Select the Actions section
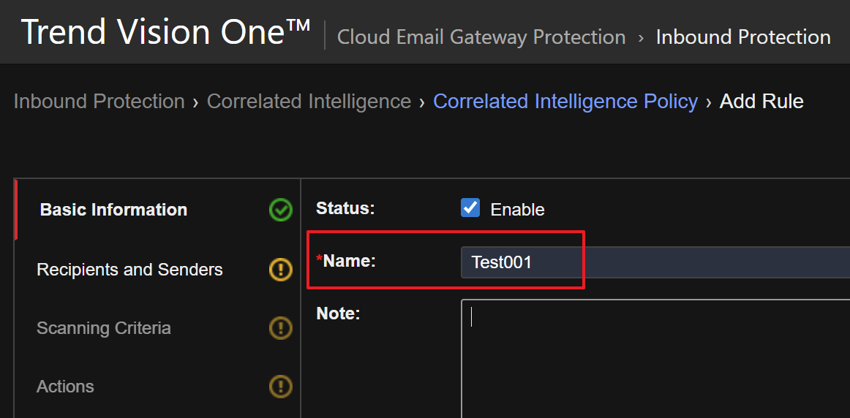The height and width of the screenshot is (418, 850). 65,387
